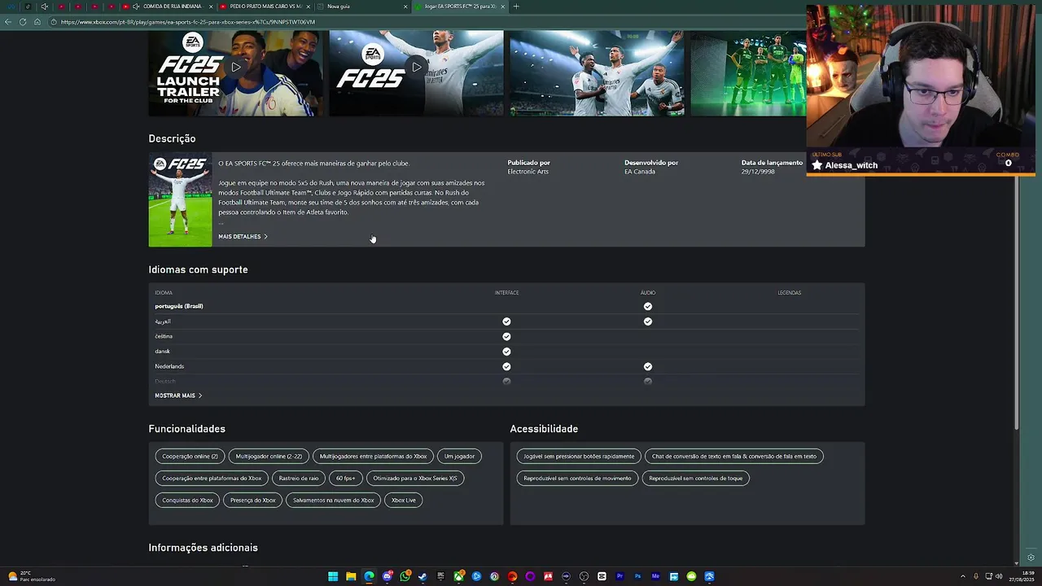
Task: Click Cooperação entre plataformas do Xbox tag
Action: 212,479
